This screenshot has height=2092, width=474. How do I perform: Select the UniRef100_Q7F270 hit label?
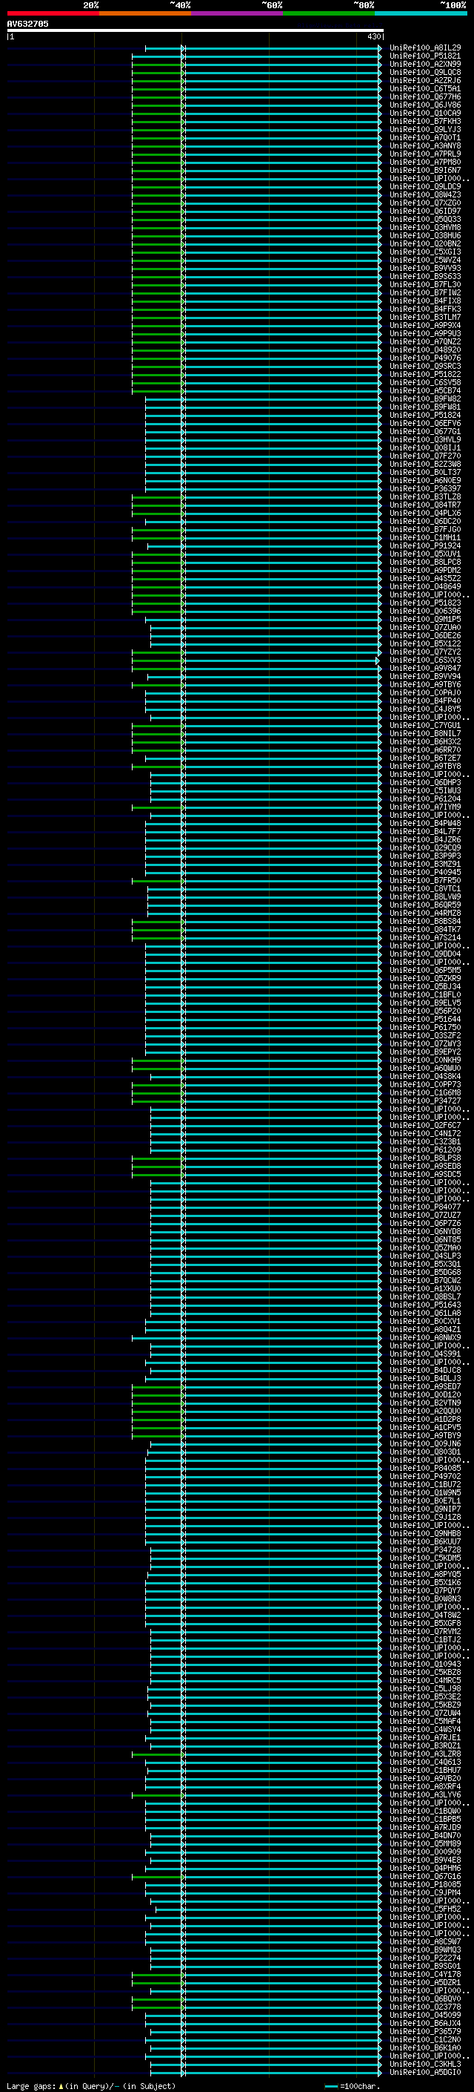pos(424,456)
